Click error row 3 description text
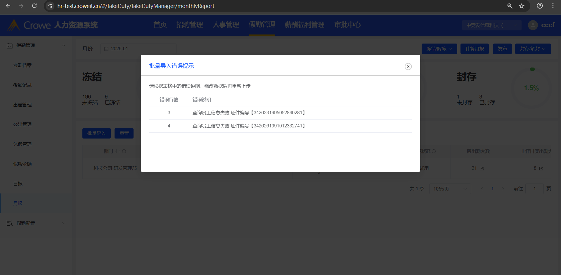Viewport: 561px width, 275px height. [249, 113]
